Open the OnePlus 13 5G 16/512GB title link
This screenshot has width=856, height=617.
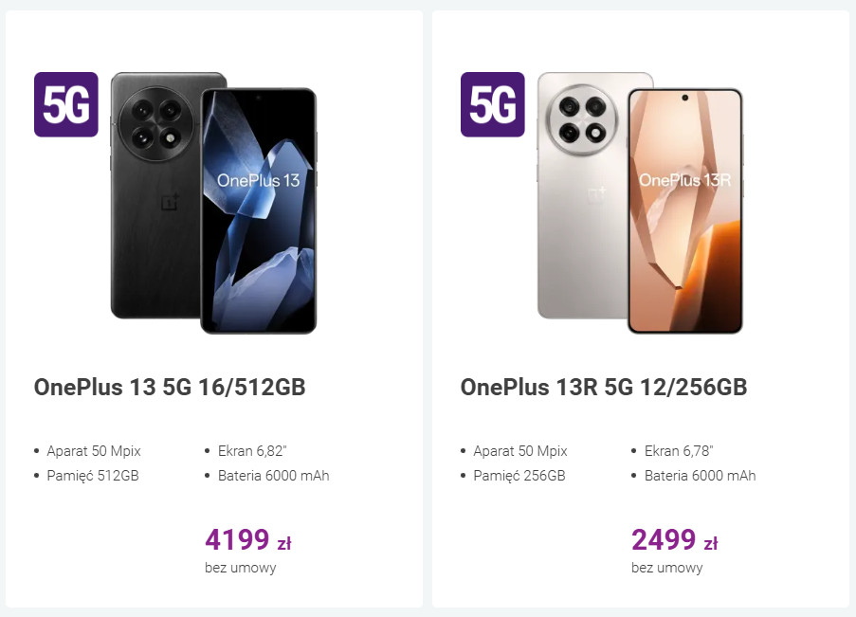pos(170,388)
